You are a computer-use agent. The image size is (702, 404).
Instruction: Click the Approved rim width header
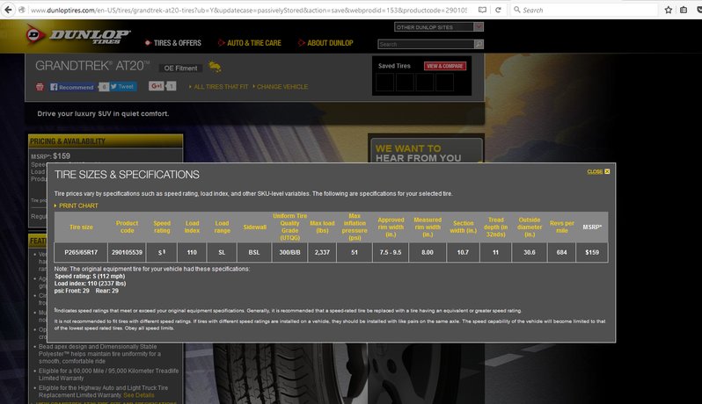click(391, 227)
